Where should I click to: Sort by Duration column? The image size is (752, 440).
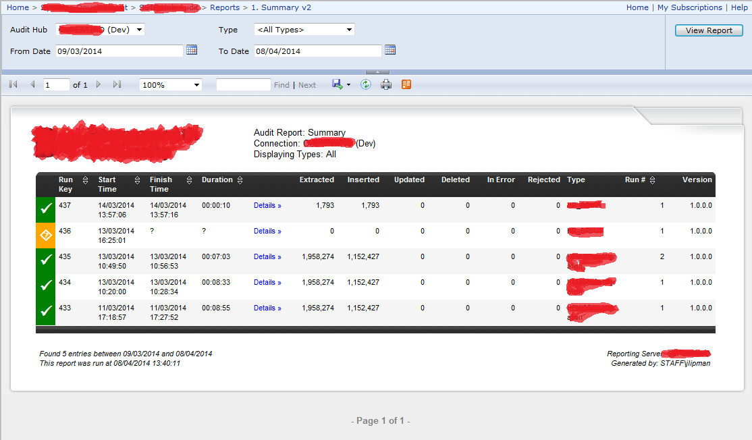click(240, 180)
